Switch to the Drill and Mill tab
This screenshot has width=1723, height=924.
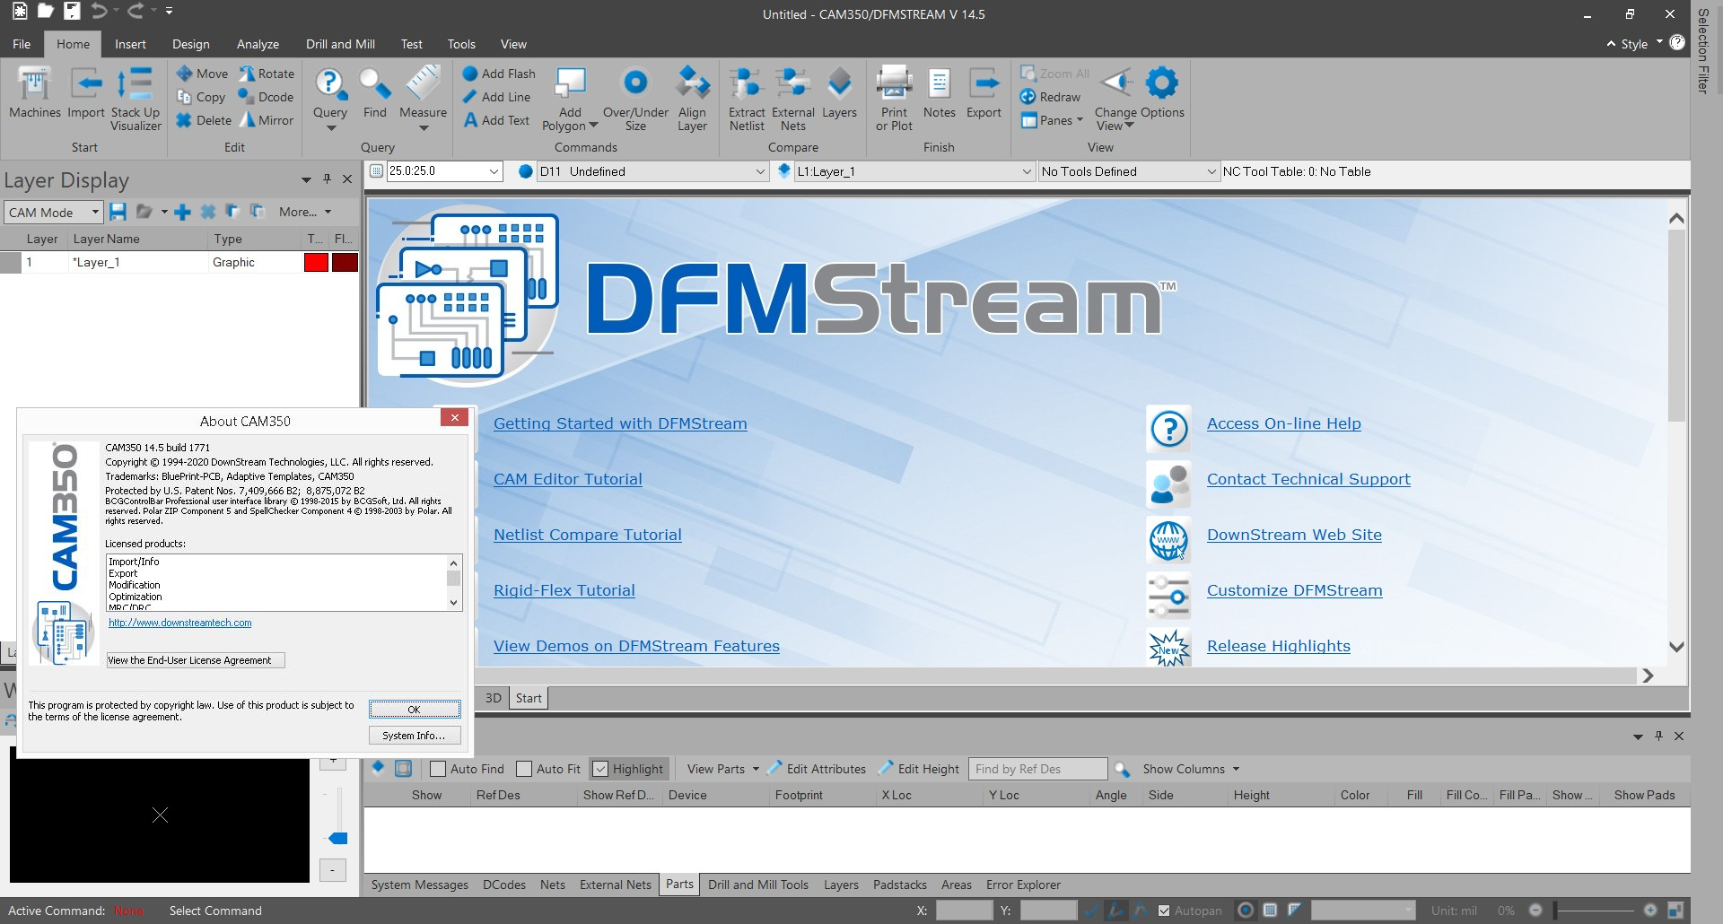(340, 44)
